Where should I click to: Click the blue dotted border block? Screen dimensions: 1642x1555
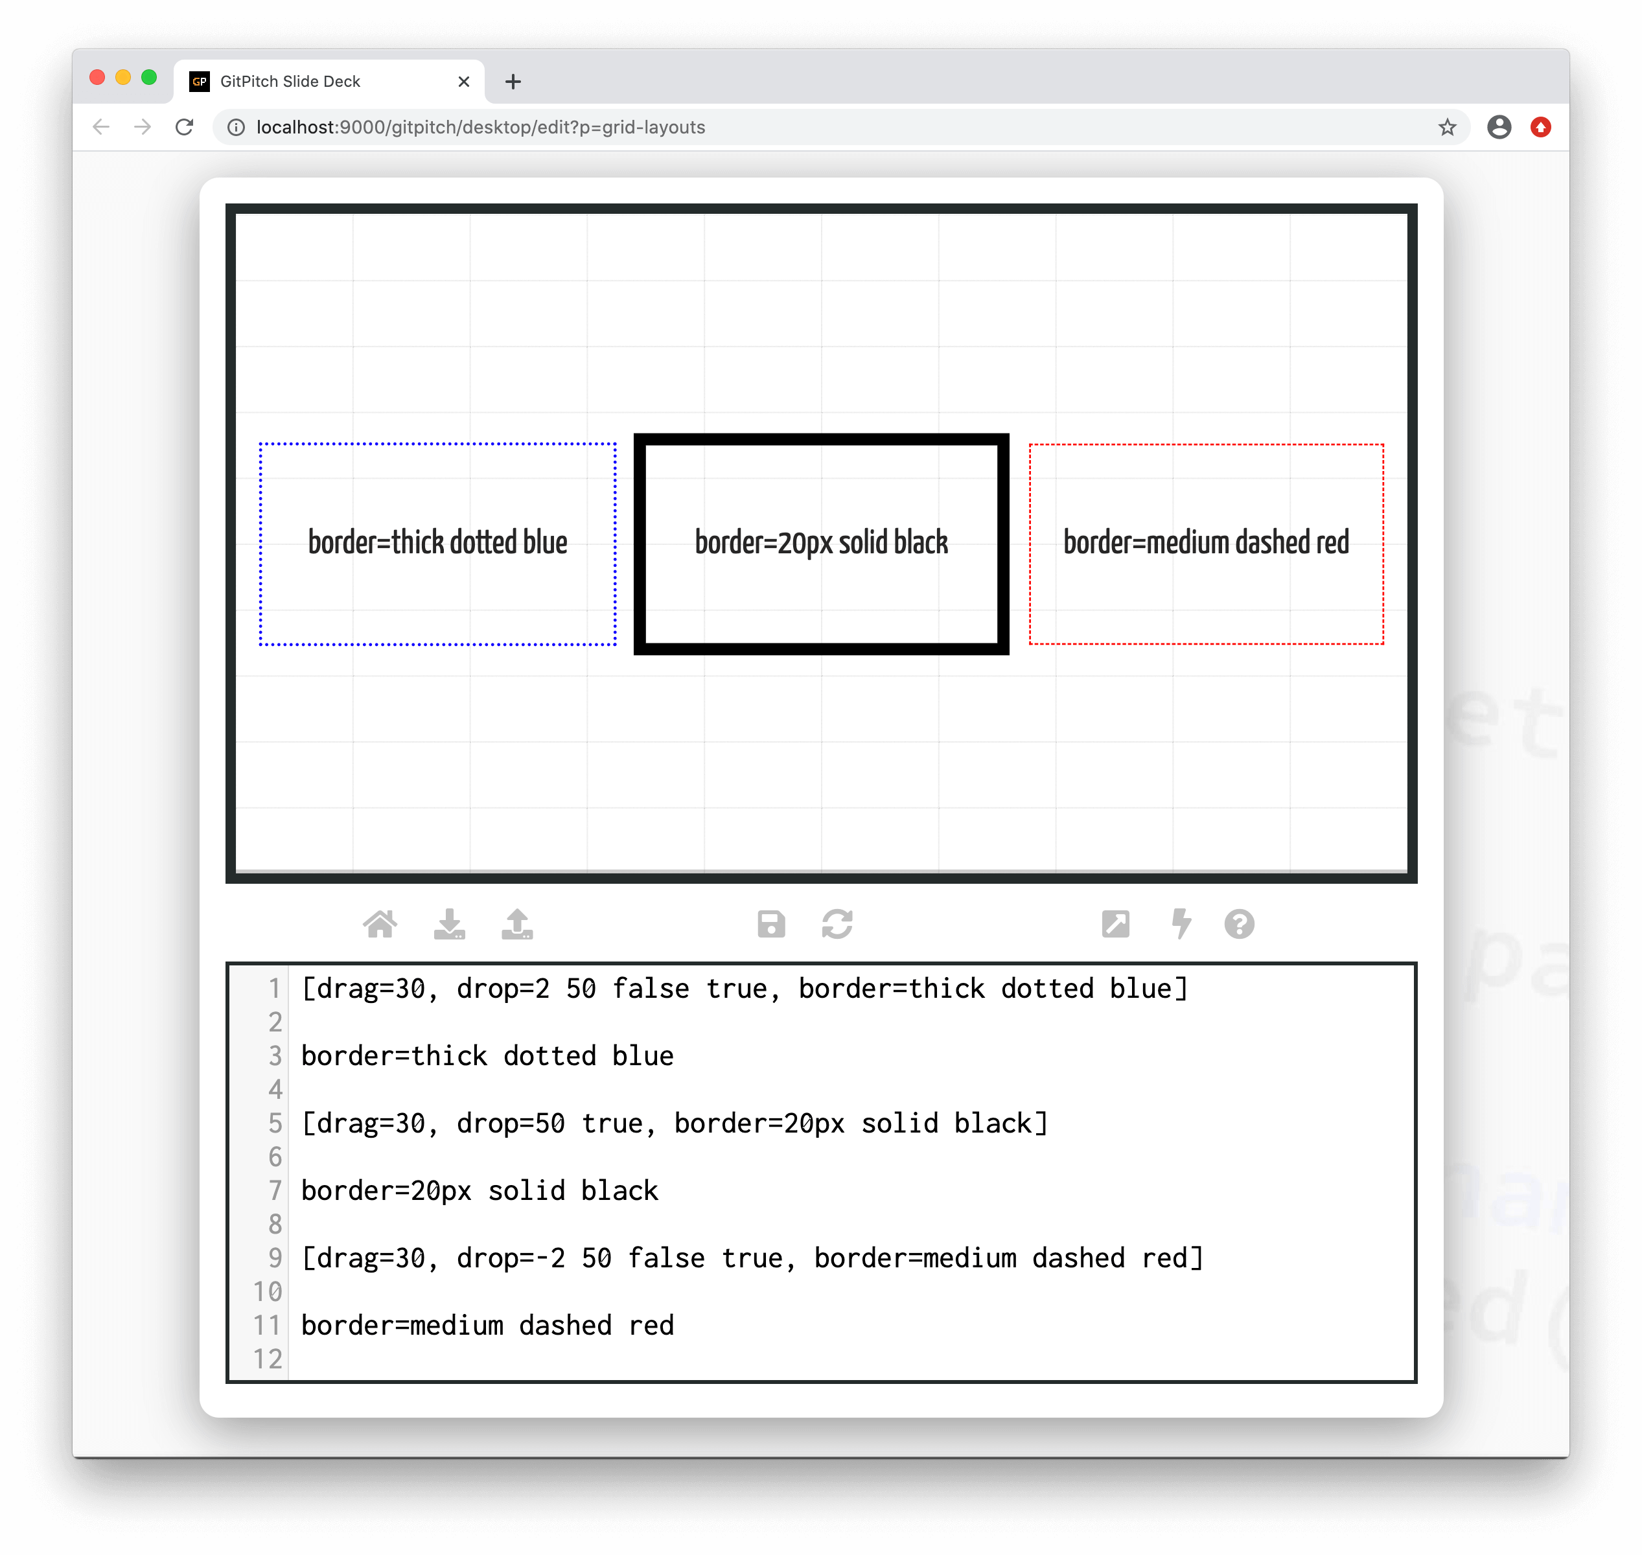[x=437, y=544]
